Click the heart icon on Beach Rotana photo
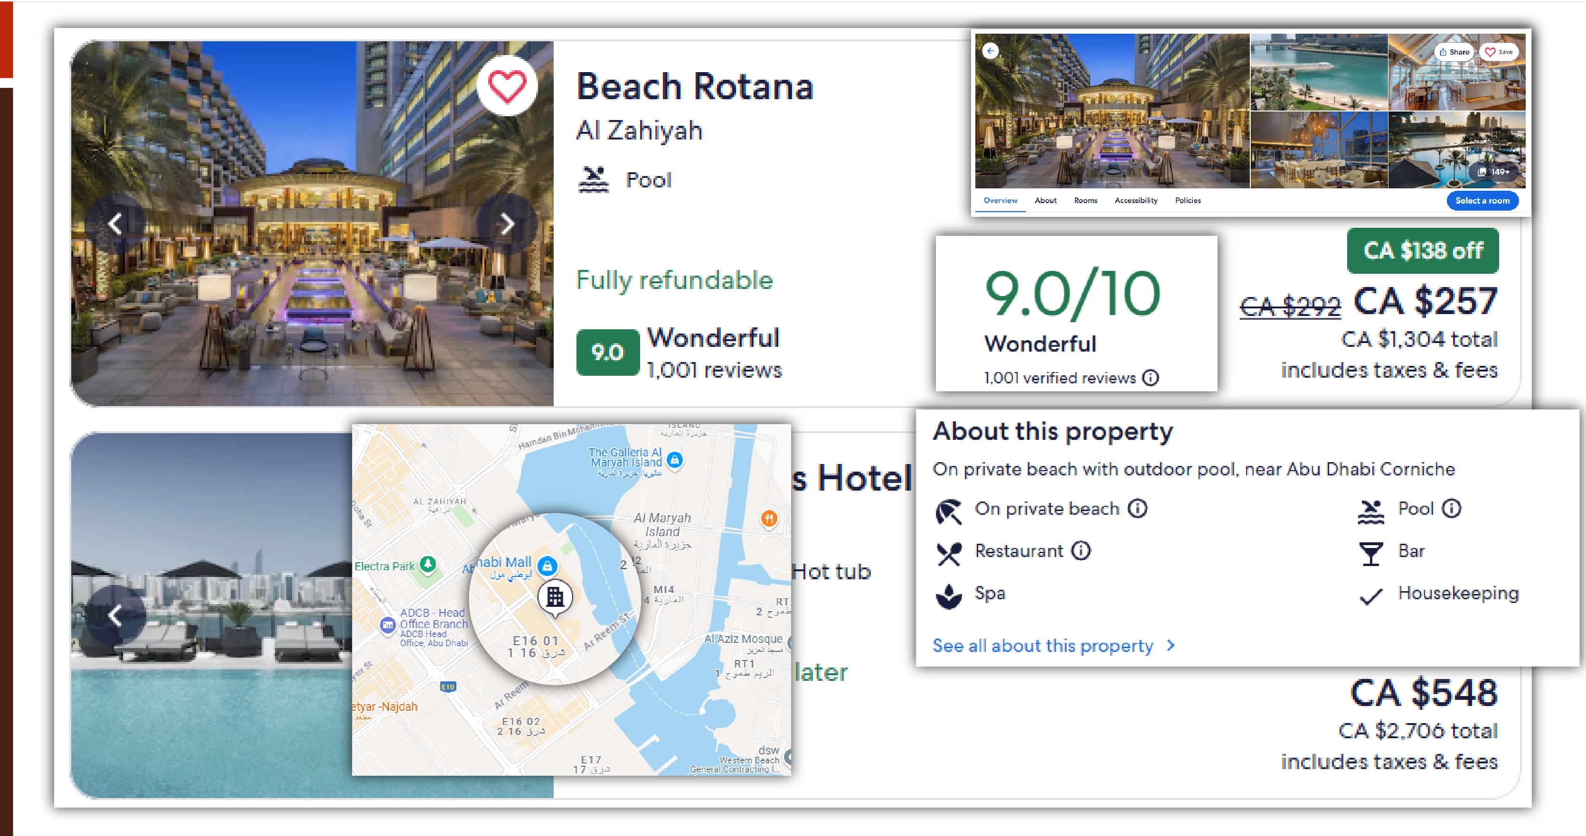The height and width of the screenshot is (836, 1586). click(507, 85)
